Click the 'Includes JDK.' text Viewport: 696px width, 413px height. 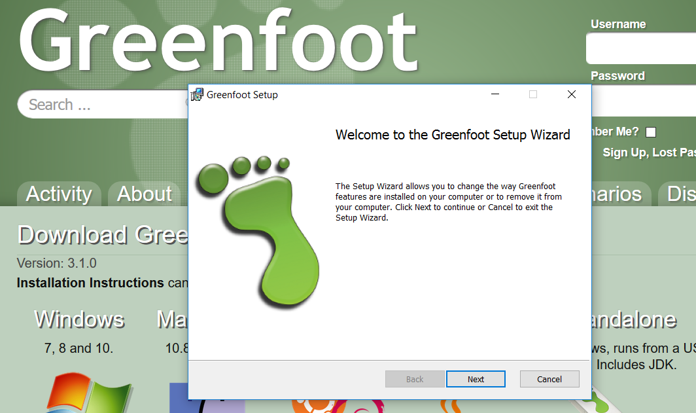pos(636,365)
